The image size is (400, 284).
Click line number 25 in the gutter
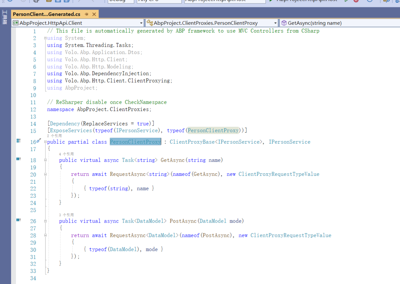pos(33,210)
